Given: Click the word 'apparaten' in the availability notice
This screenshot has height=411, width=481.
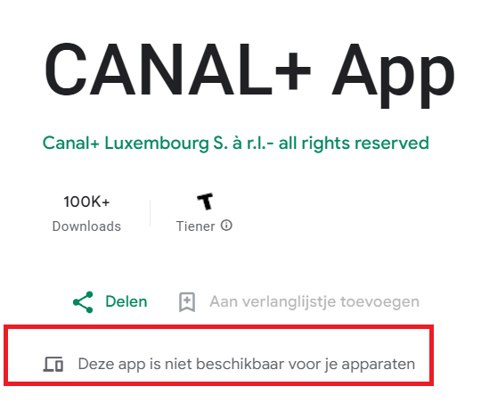Looking at the screenshot, I should pos(379,365).
